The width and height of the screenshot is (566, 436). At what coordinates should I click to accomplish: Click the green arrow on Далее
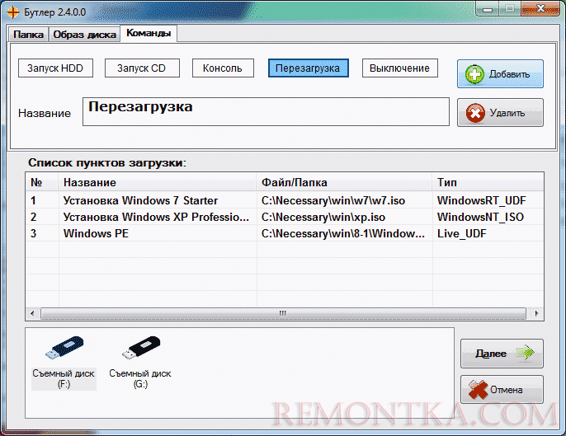click(523, 354)
